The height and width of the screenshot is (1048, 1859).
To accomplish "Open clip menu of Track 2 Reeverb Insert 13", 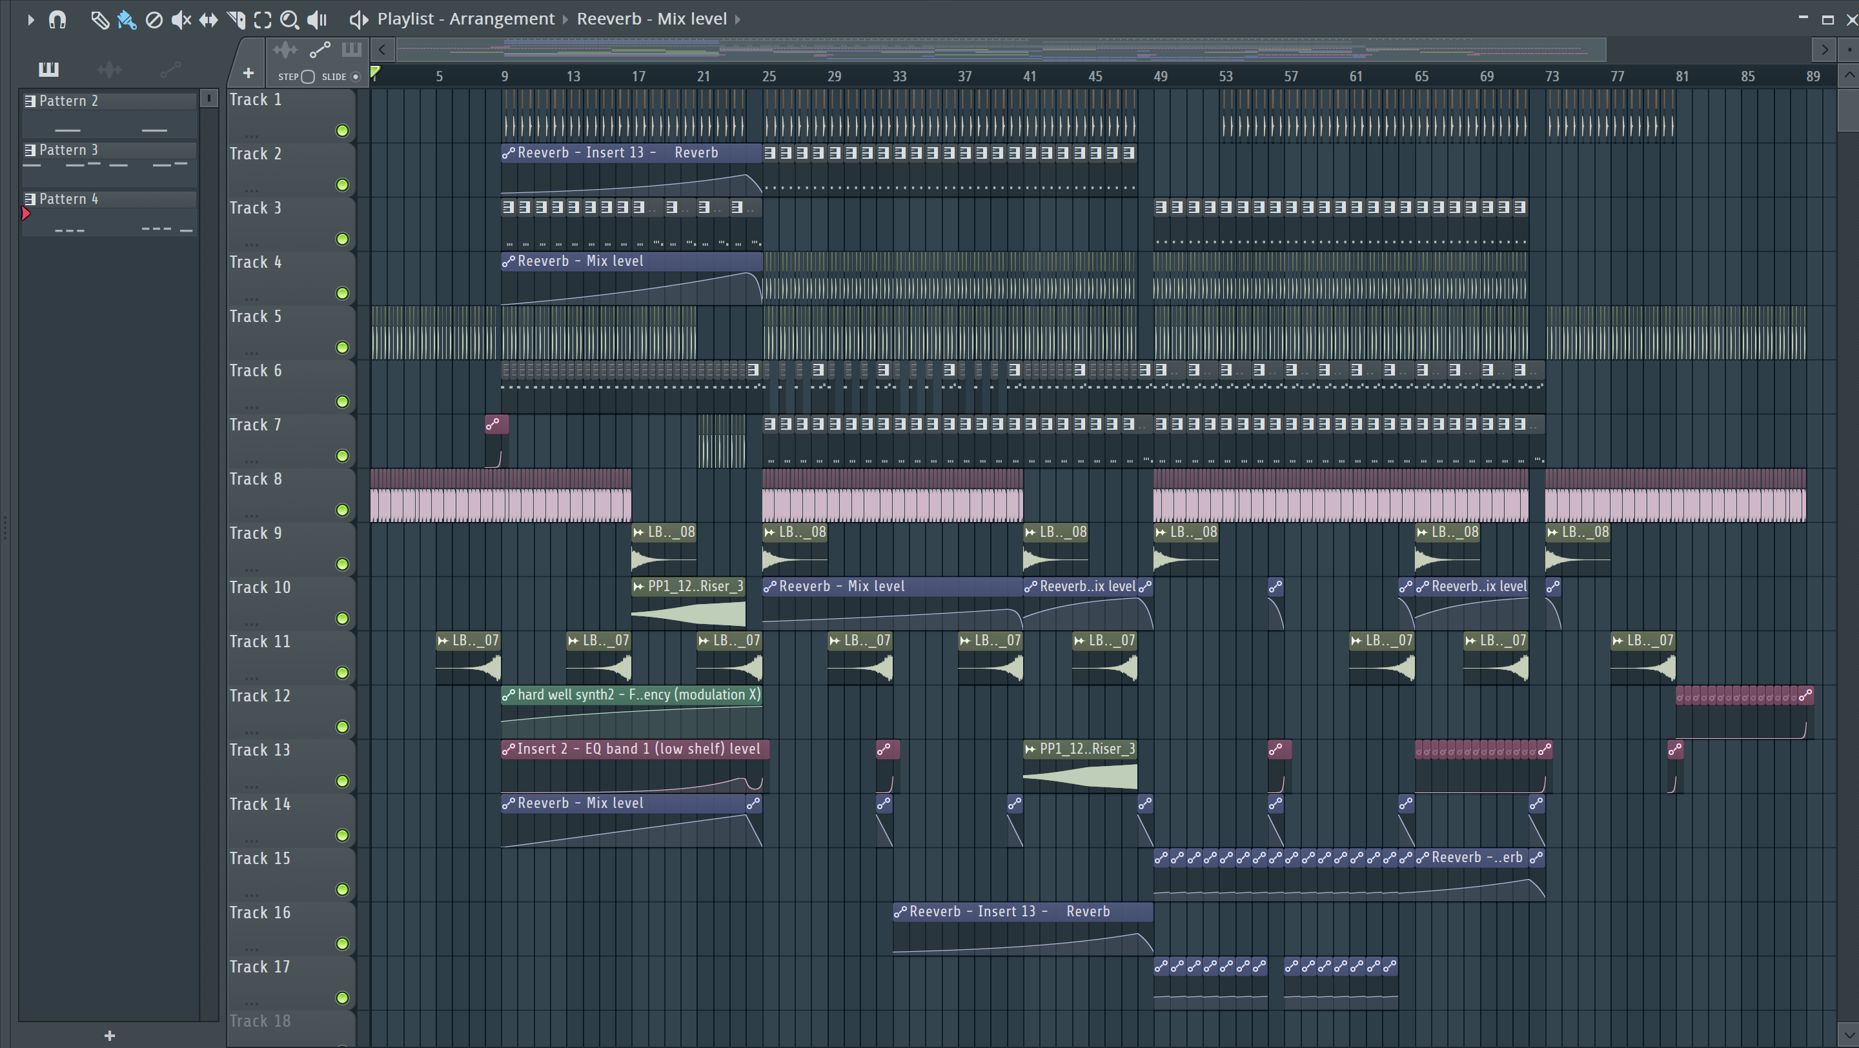I will point(508,153).
